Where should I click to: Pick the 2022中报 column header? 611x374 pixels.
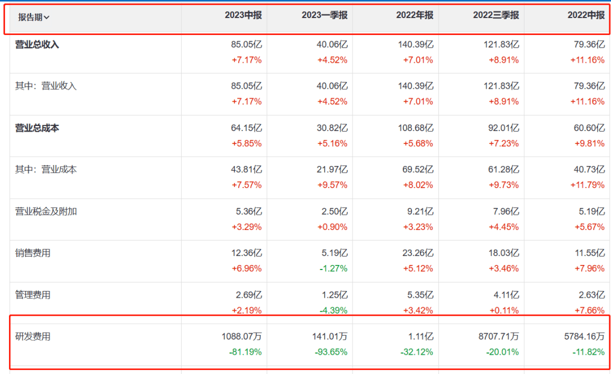586,16
